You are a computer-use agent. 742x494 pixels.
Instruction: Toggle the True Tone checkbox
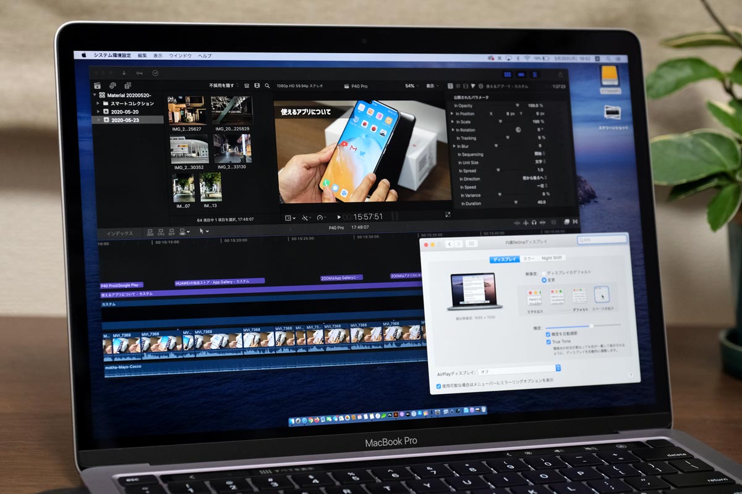(x=548, y=341)
